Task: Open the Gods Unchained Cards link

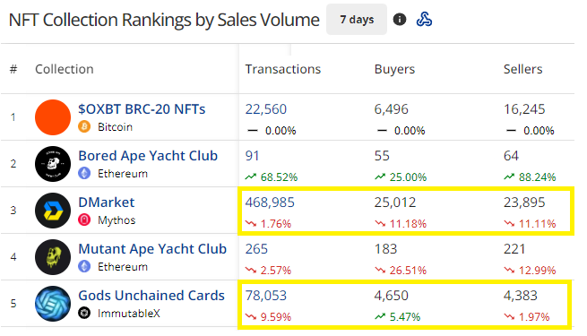Action: tap(151, 295)
